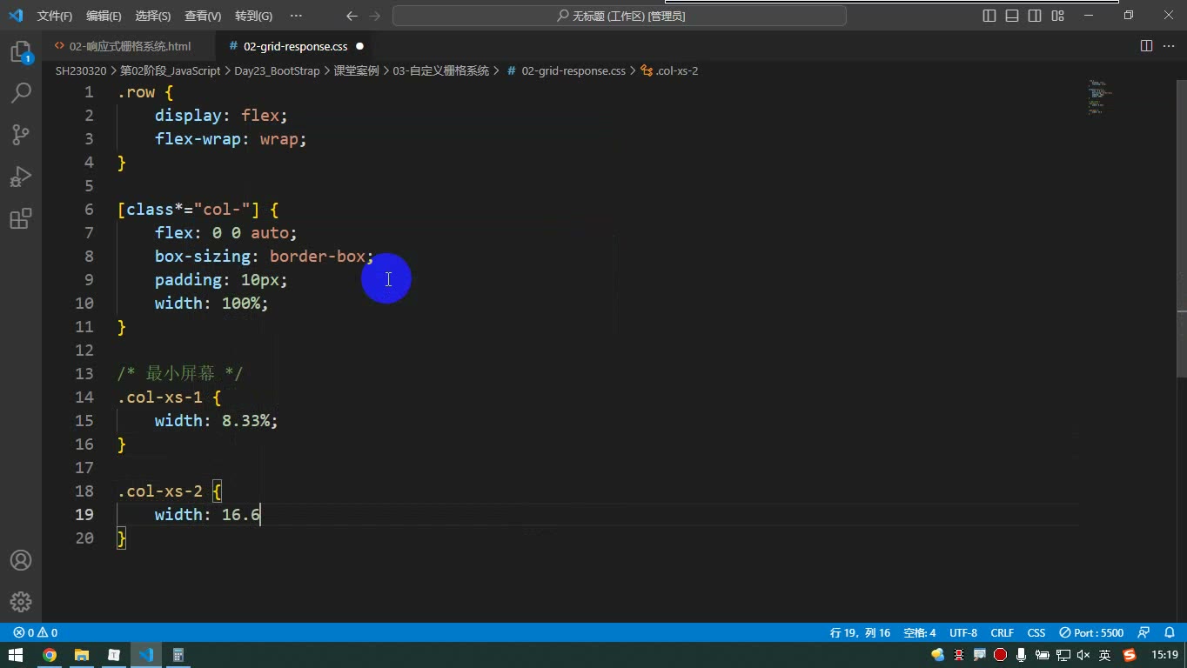Open the errors and warnings problems indicator
Image resolution: width=1187 pixels, height=668 pixels.
pyautogui.click(x=35, y=632)
